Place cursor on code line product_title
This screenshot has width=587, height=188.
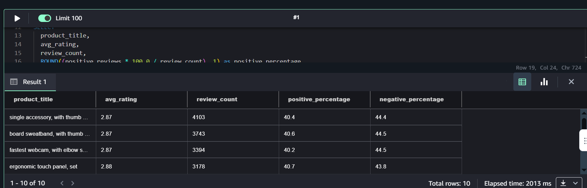(x=65, y=35)
